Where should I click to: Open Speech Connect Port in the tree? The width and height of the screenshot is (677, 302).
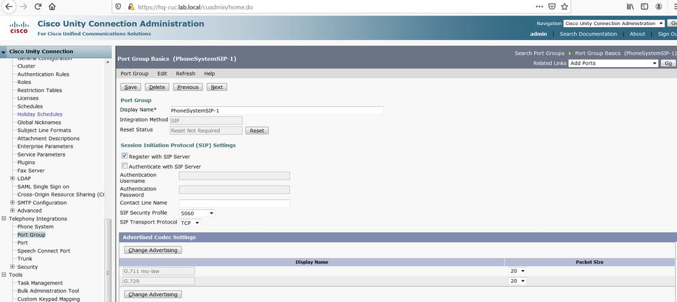(x=43, y=251)
